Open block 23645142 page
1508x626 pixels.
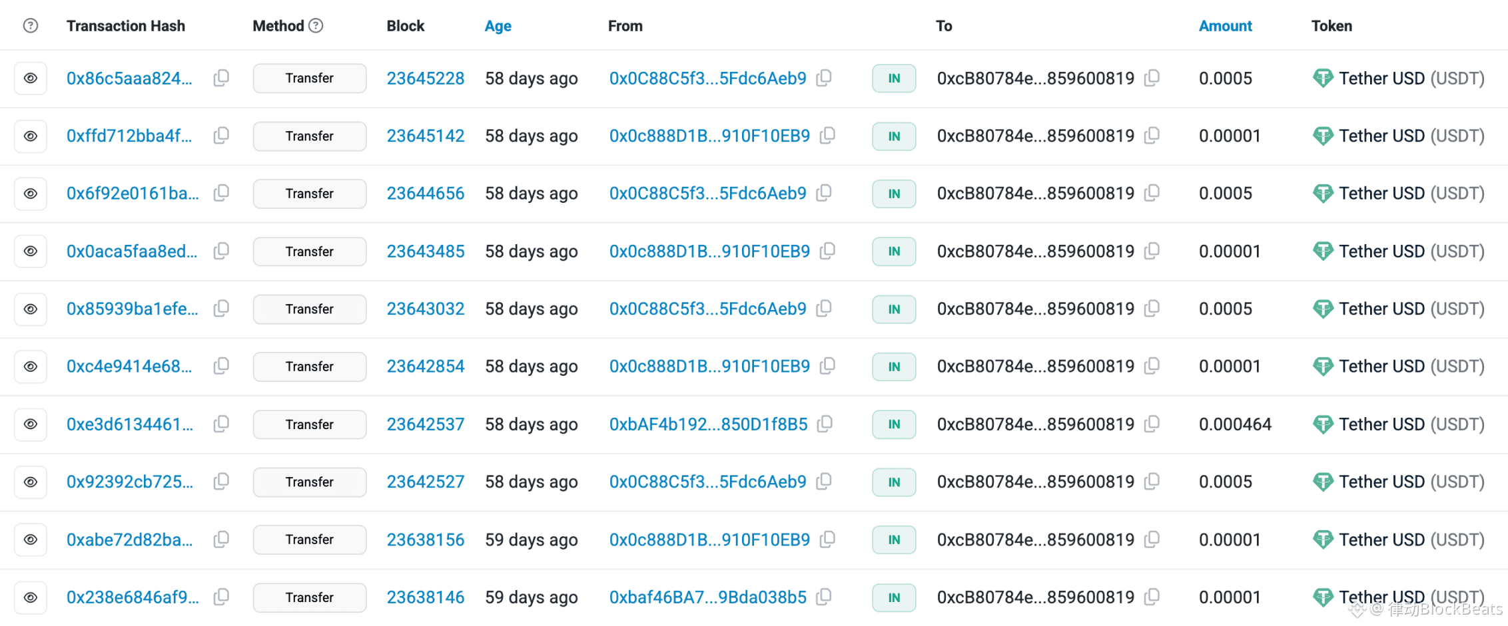[x=426, y=136]
